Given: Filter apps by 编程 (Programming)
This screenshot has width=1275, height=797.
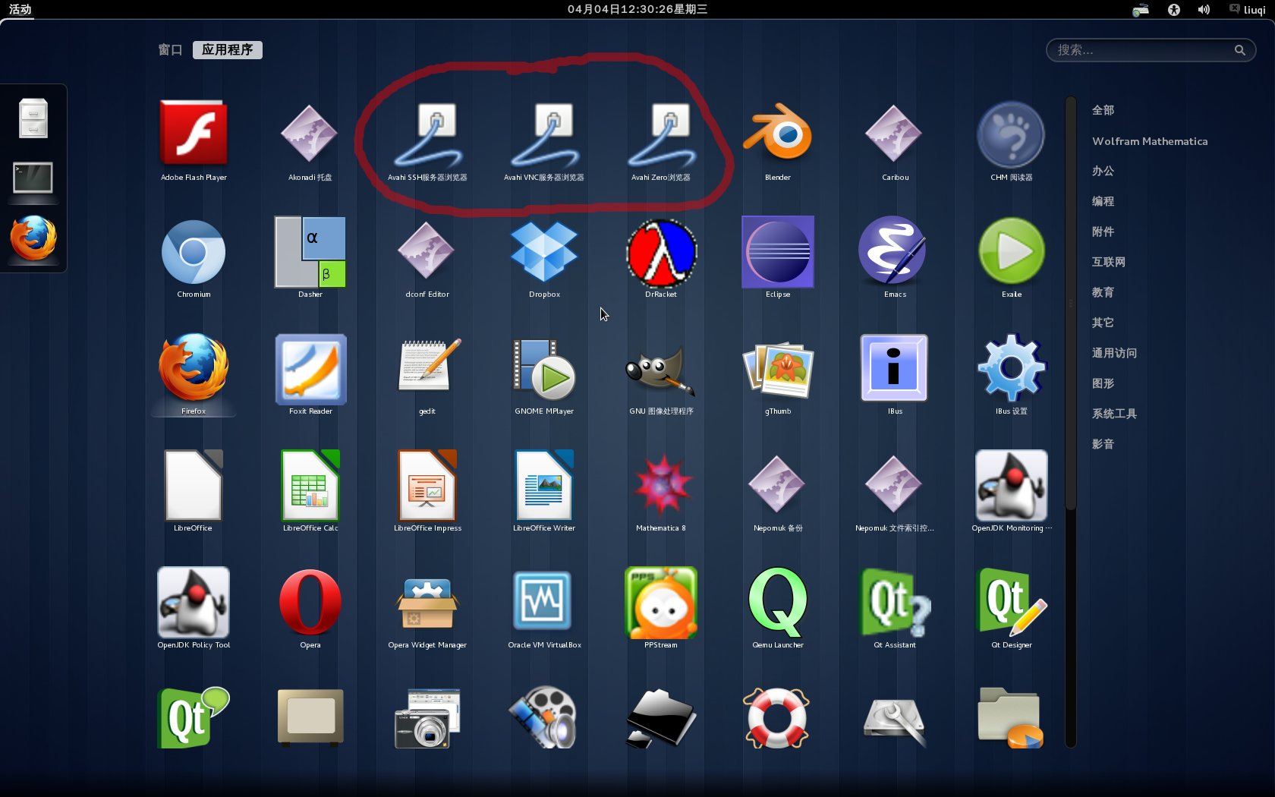Looking at the screenshot, I should pos(1103,201).
